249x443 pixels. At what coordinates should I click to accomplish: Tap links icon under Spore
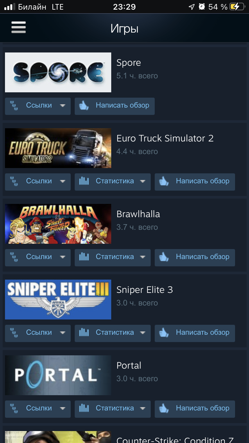click(14, 106)
